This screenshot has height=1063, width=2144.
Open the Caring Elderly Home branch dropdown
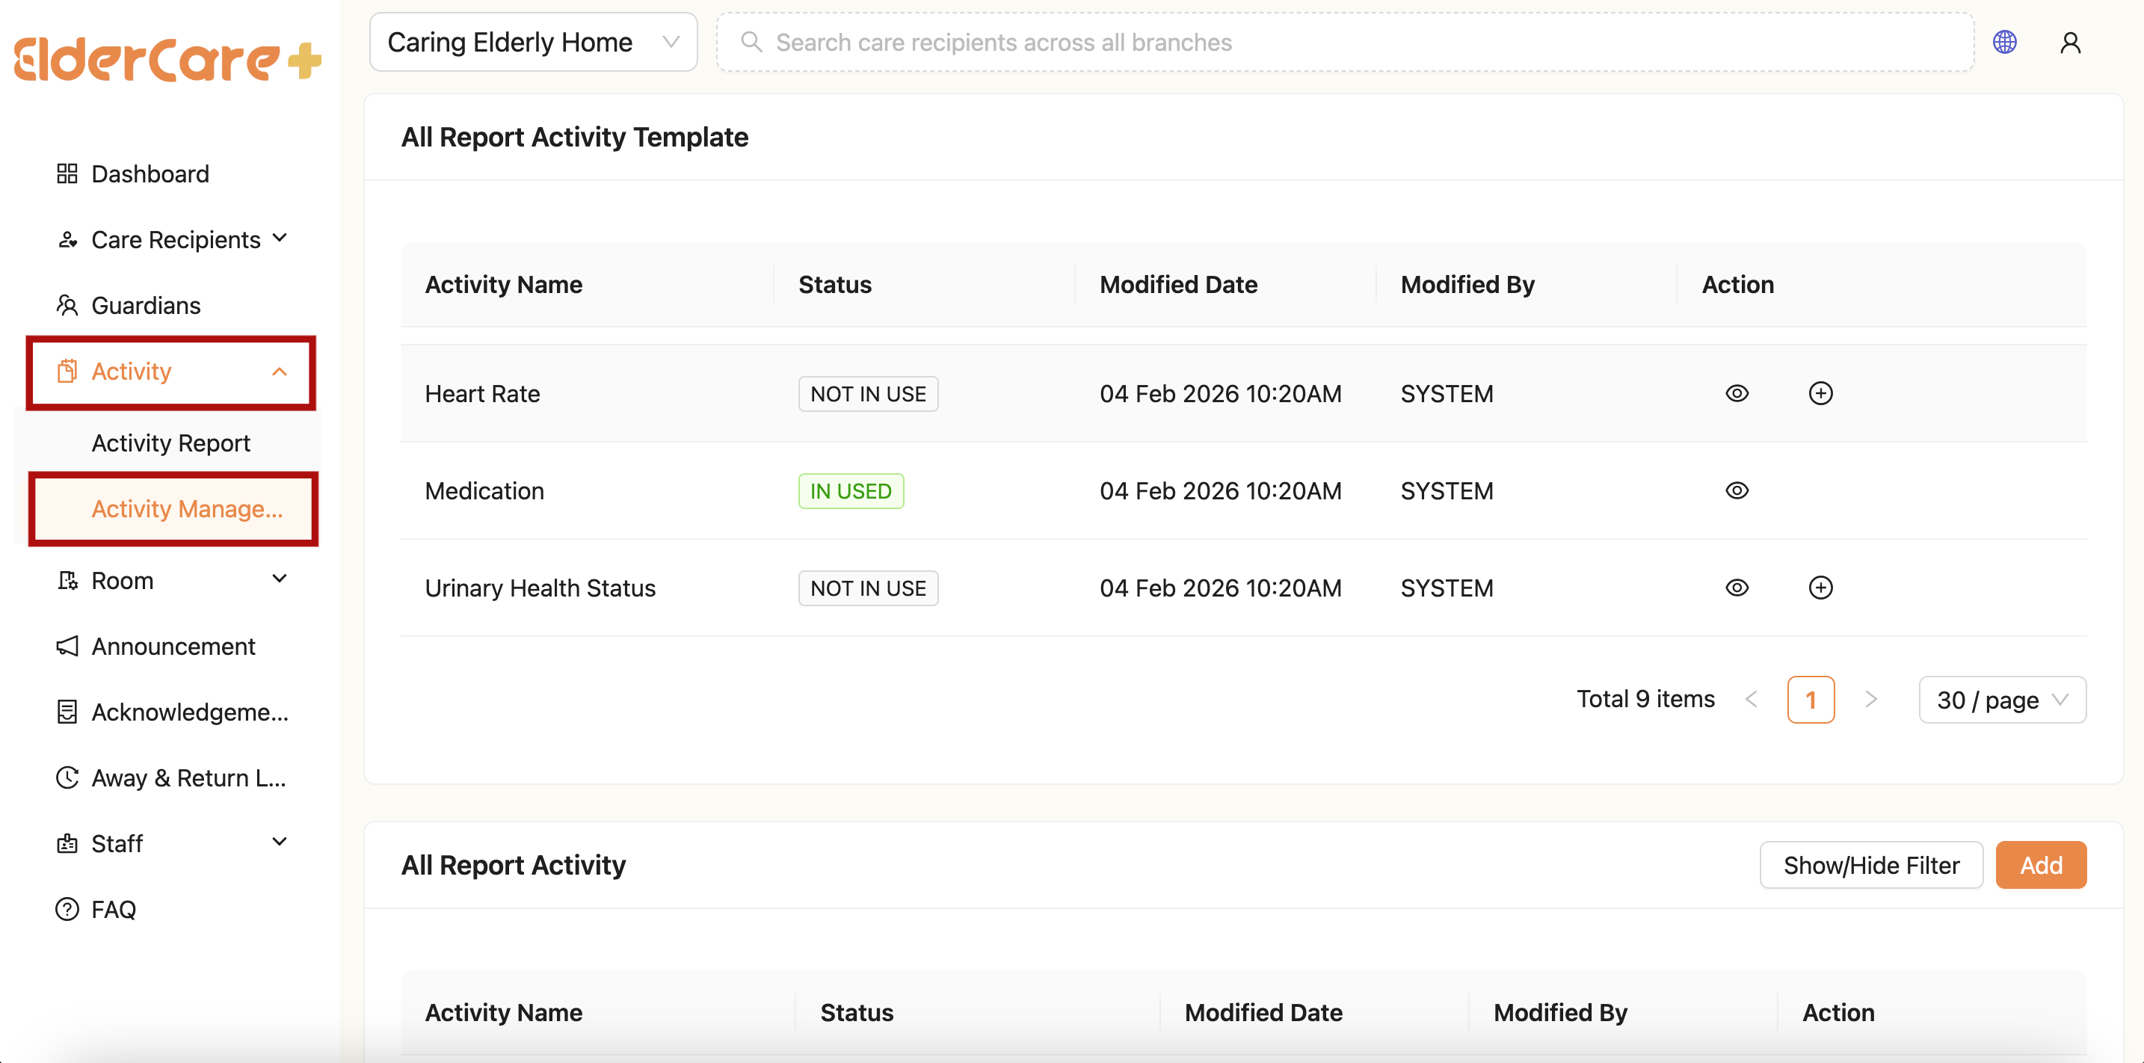coord(533,42)
